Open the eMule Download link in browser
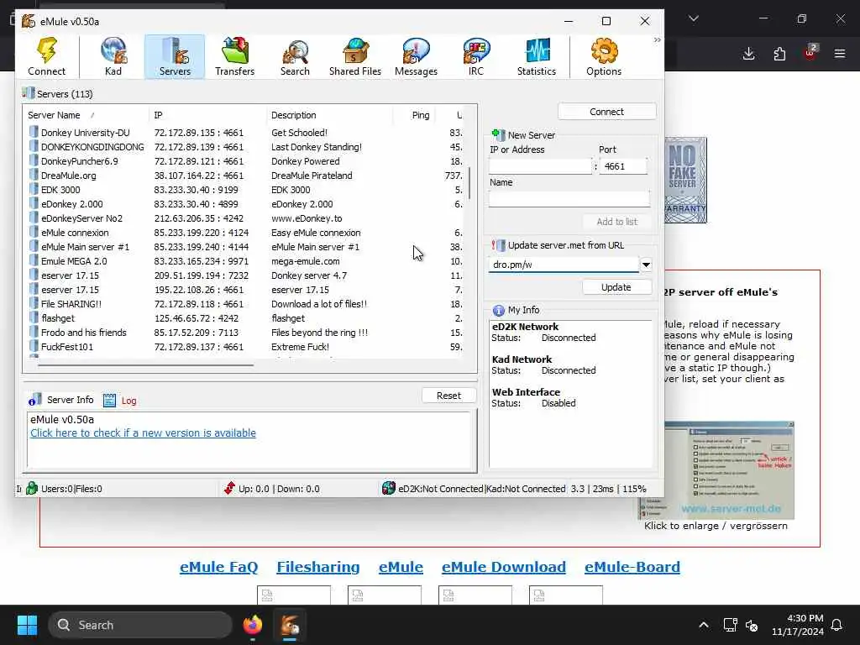This screenshot has width=860, height=645. (x=504, y=567)
